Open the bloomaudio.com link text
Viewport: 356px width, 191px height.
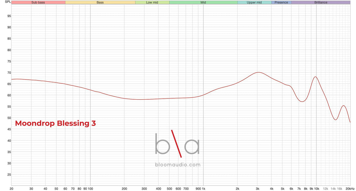pyautogui.click(x=178, y=165)
